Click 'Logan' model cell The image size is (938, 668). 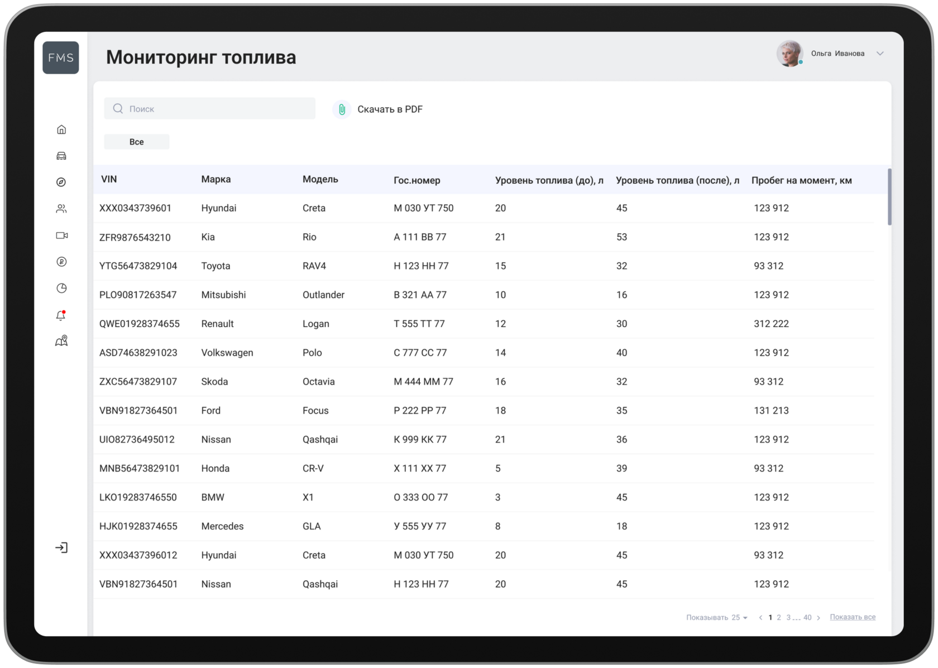315,324
